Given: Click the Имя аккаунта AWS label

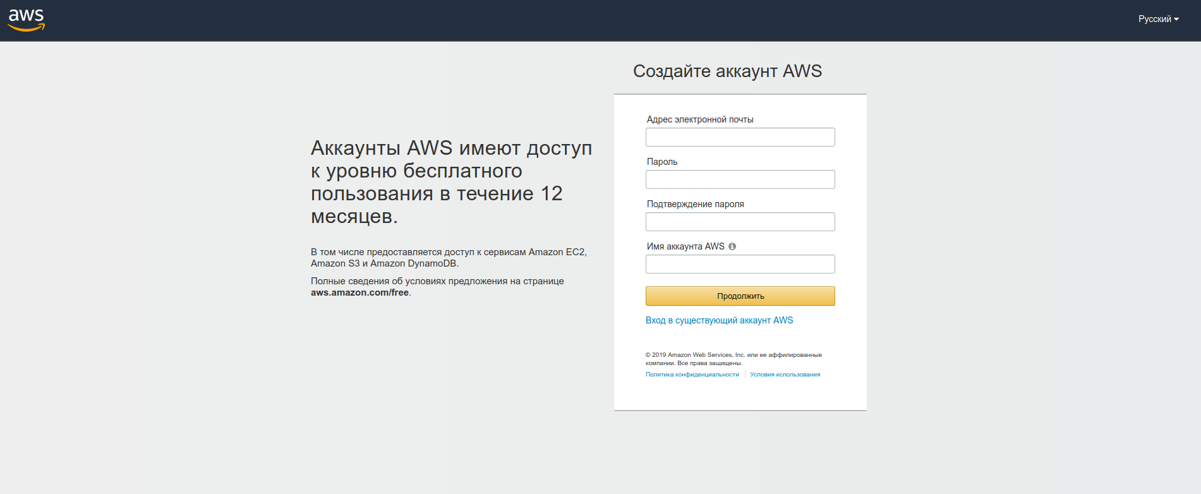Looking at the screenshot, I should pos(685,246).
